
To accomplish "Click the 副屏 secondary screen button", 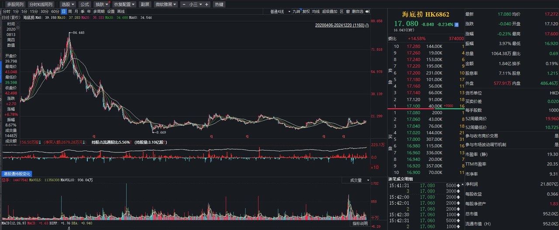I will [145, 4].
